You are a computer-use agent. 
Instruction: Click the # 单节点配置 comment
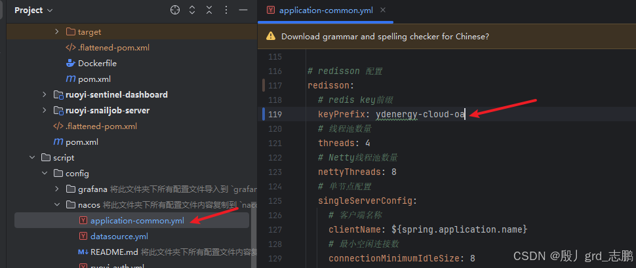coord(345,187)
